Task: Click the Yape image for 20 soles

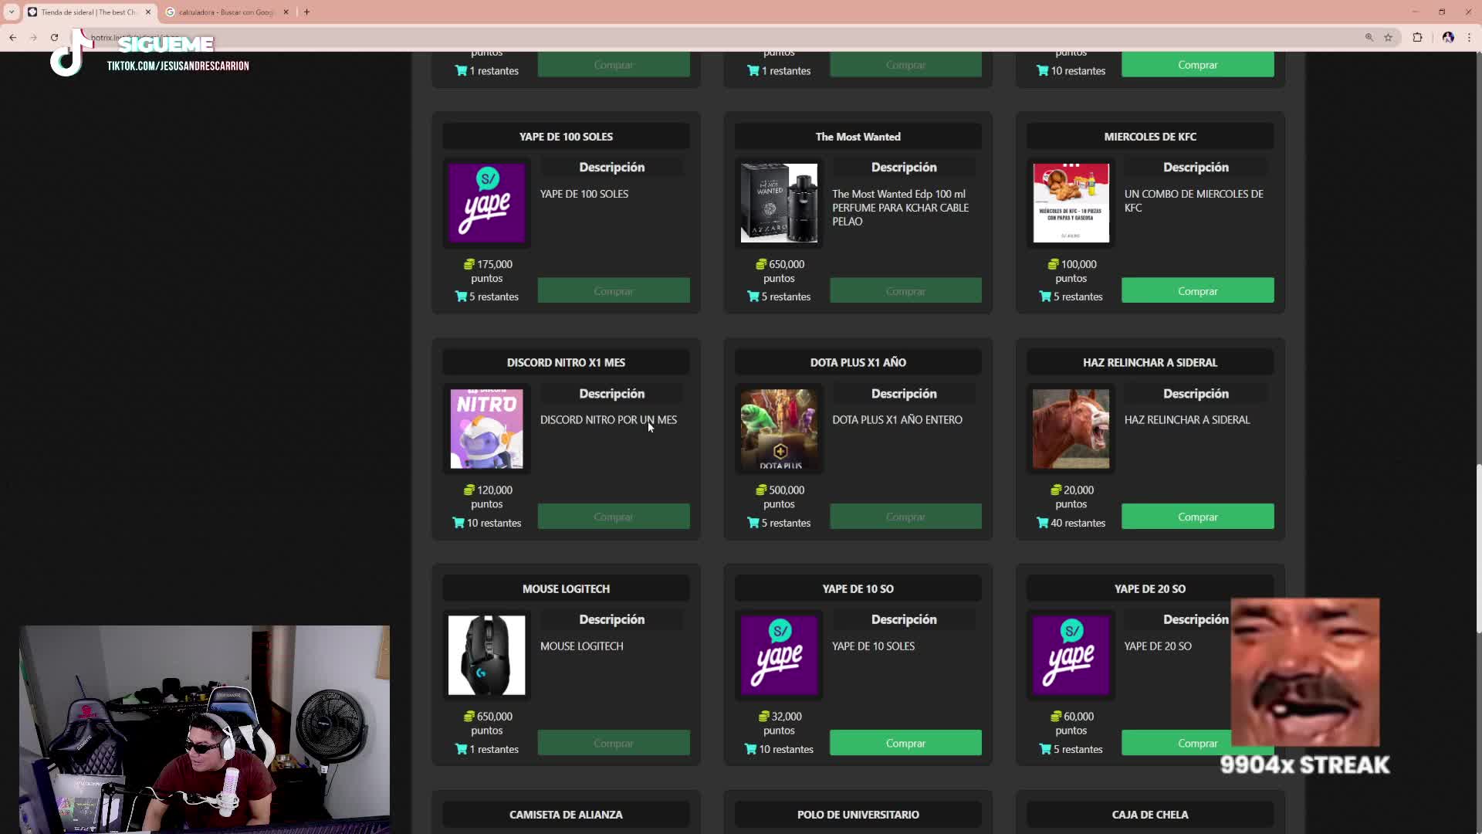Action: [x=1071, y=655]
